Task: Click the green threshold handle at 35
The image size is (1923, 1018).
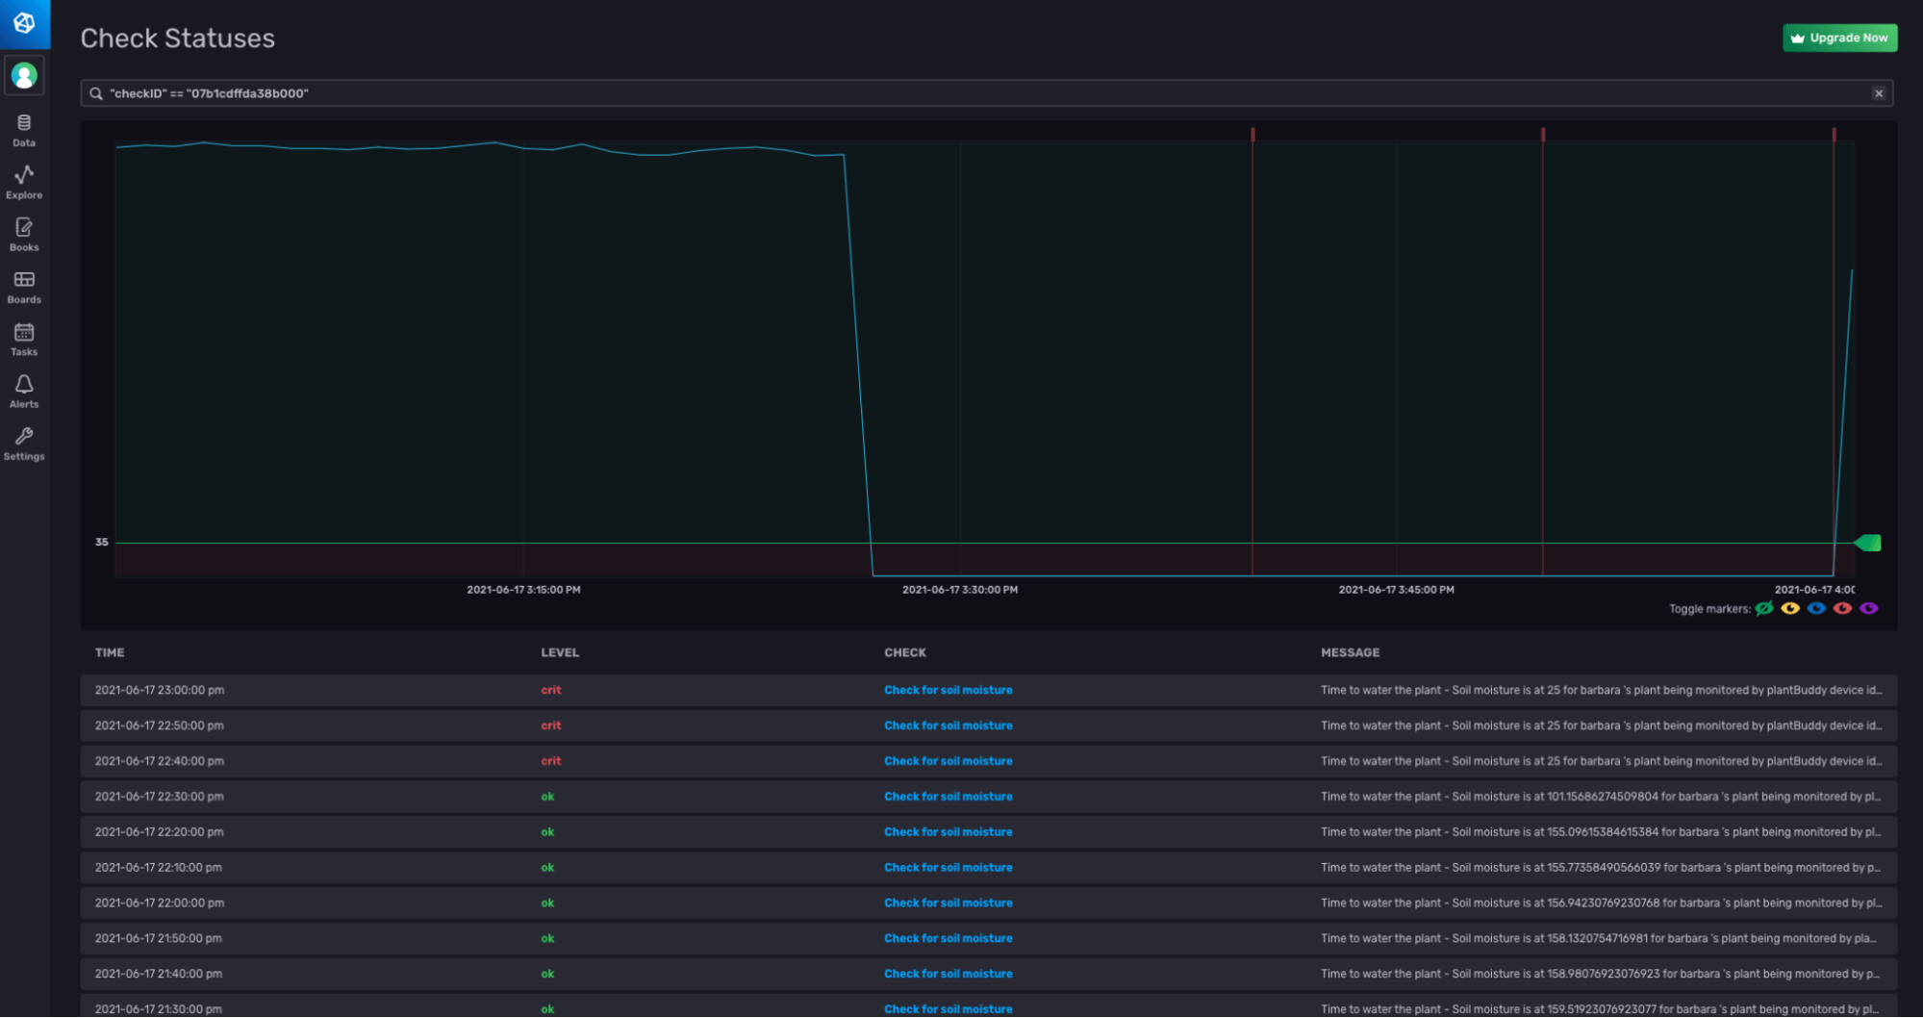Action: pyautogui.click(x=1868, y=543)
